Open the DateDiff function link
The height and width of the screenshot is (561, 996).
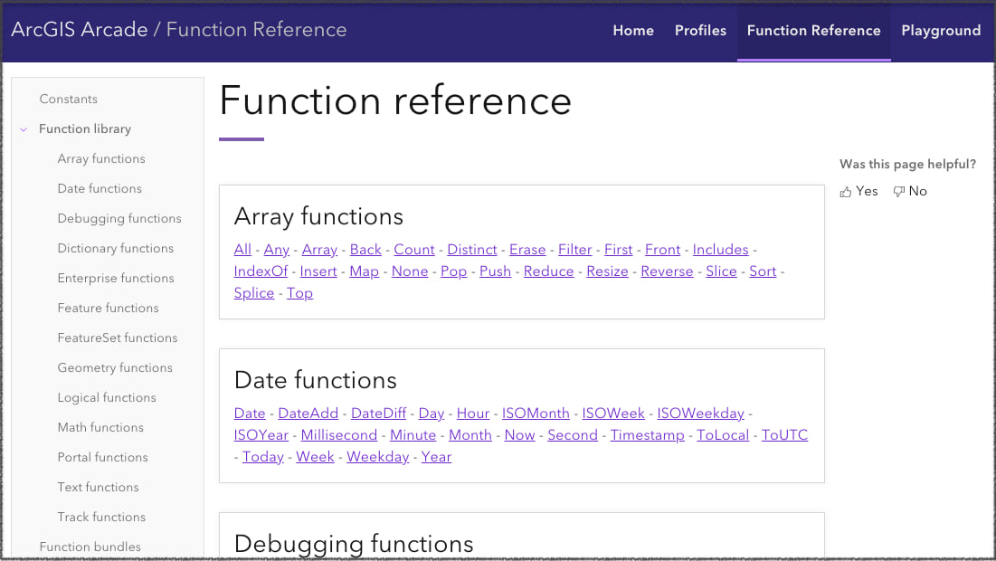click(378, 414)
